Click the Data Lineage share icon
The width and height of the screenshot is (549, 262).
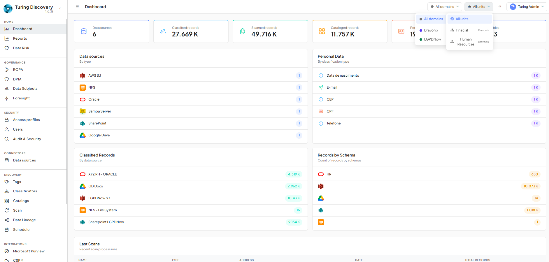(7, 220)
